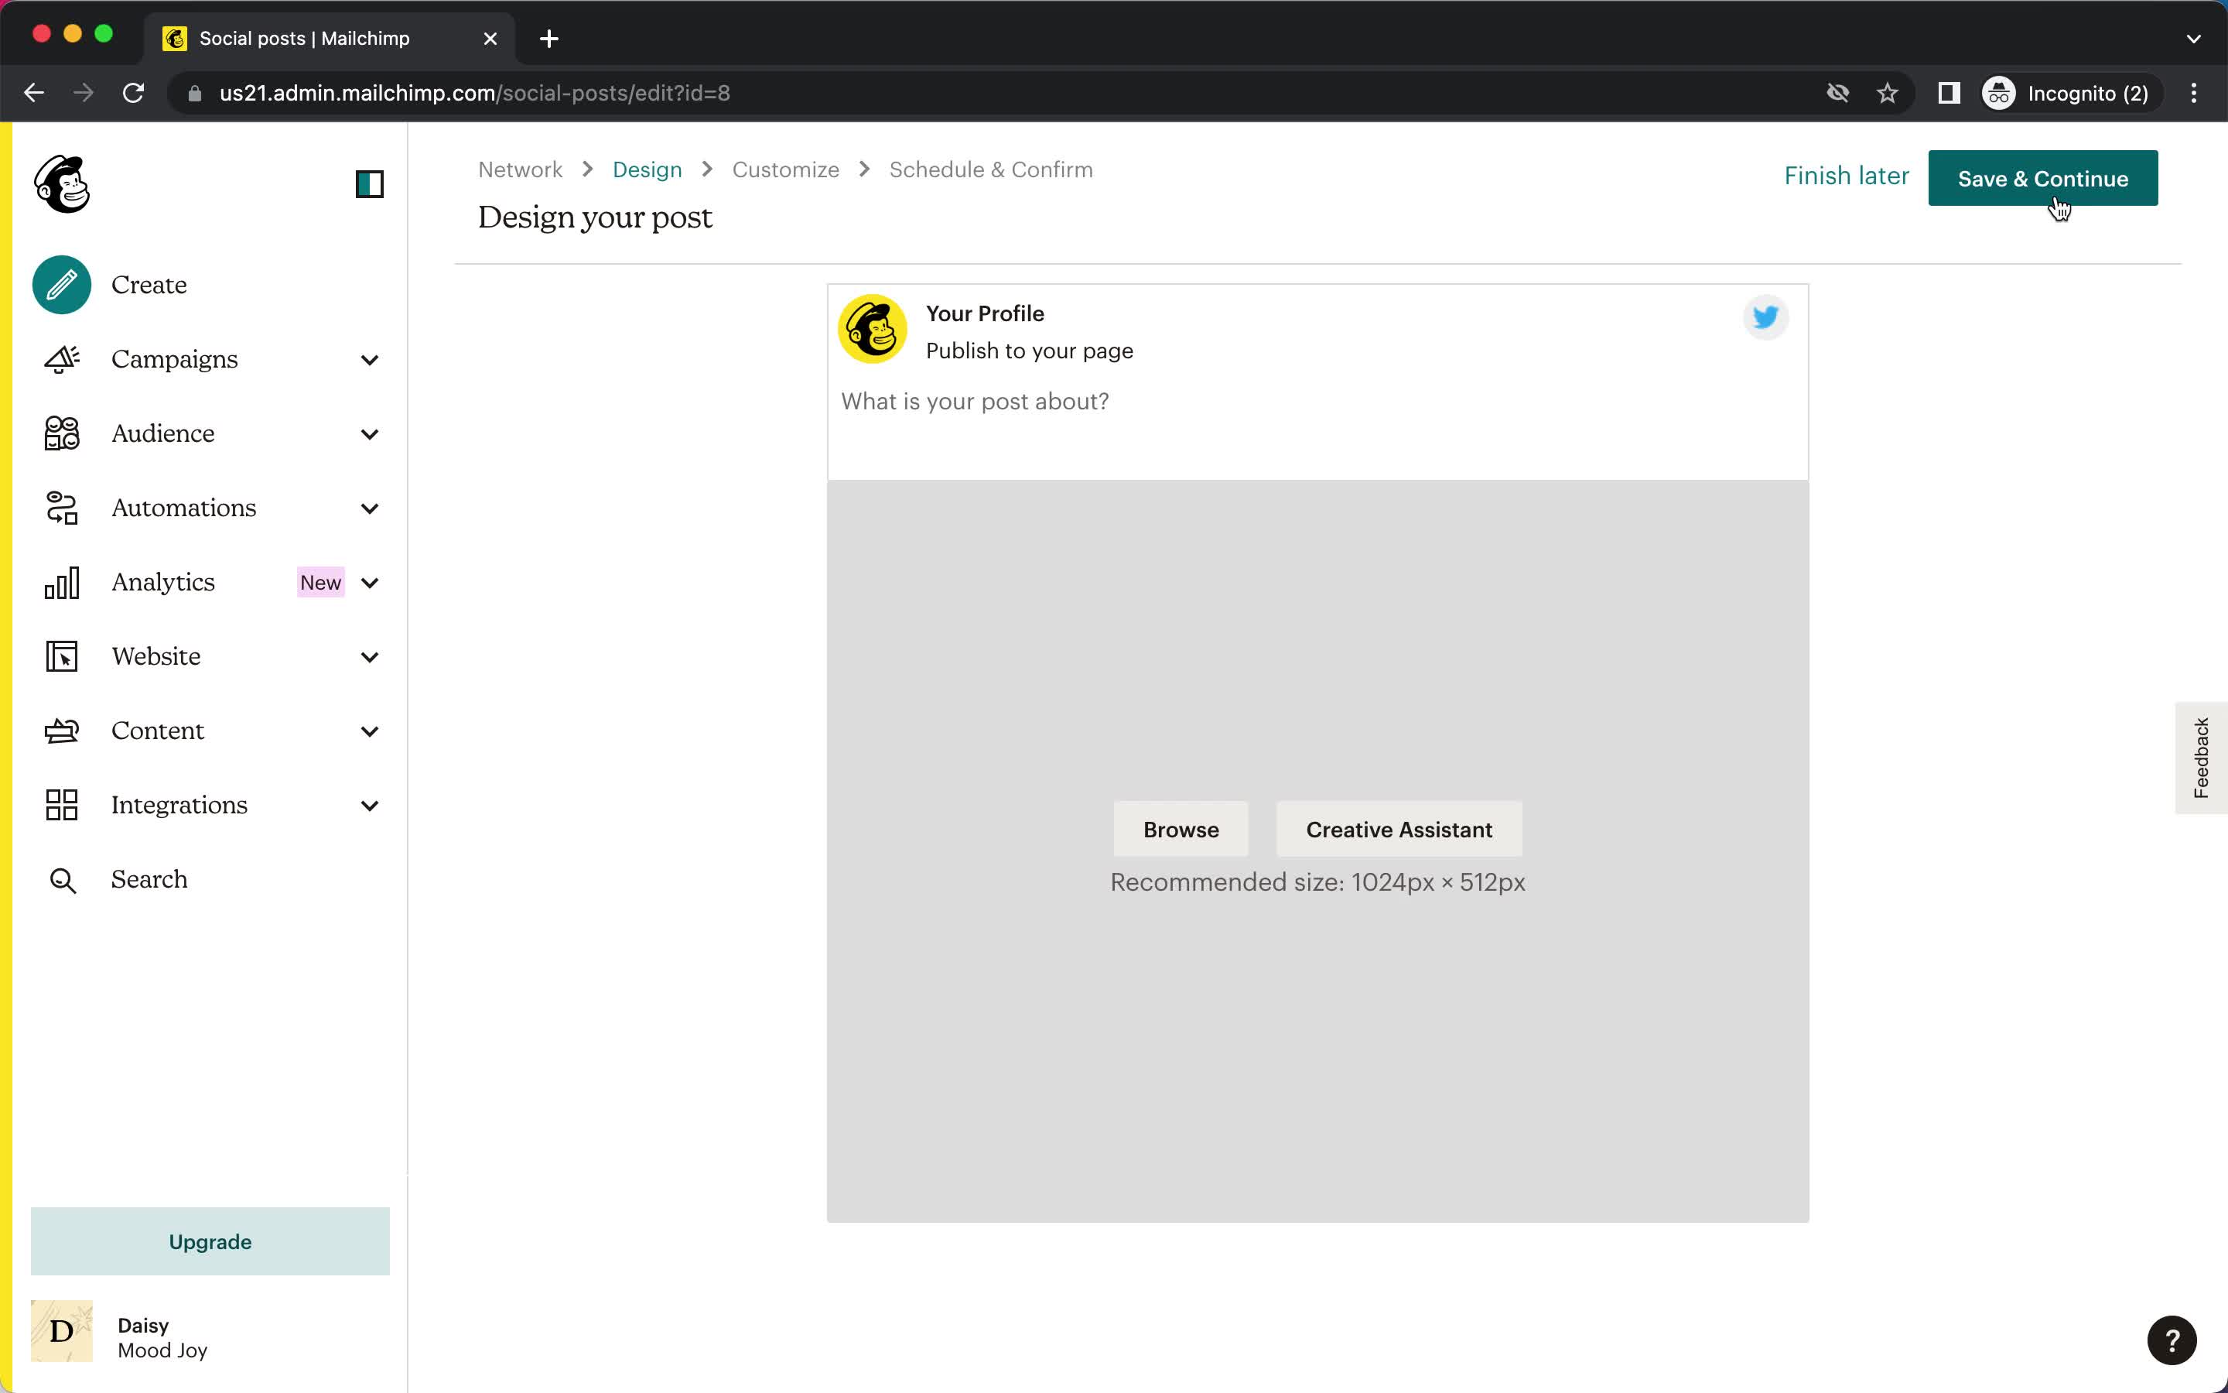Select the Customize breadcrumb step
The image size is (2228, 1393).
click(x=786, y=170)
